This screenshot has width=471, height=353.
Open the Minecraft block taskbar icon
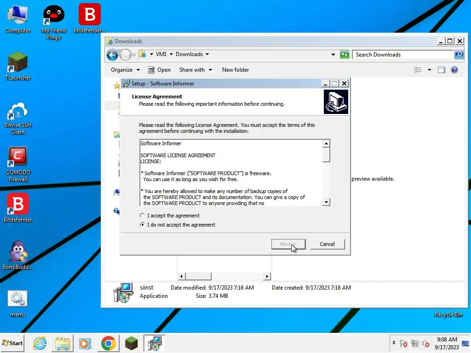[131, 343]
